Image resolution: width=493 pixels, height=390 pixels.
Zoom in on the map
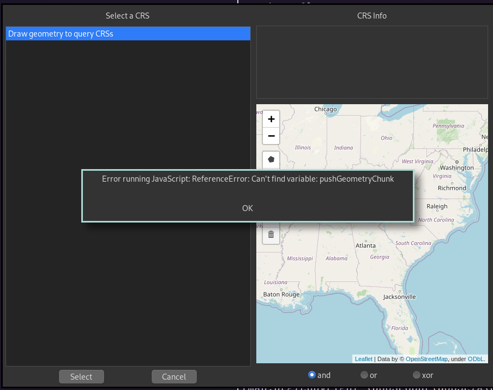(x=271, y=119)
